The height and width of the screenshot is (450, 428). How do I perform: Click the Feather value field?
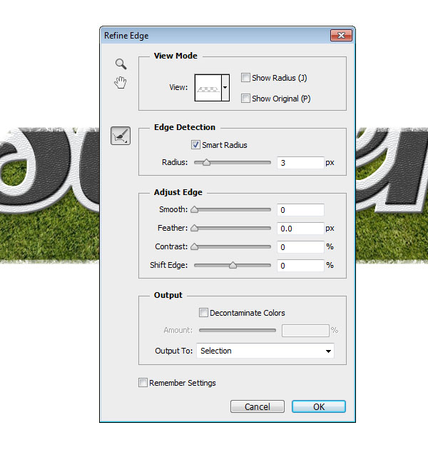[x=300, y=229]
